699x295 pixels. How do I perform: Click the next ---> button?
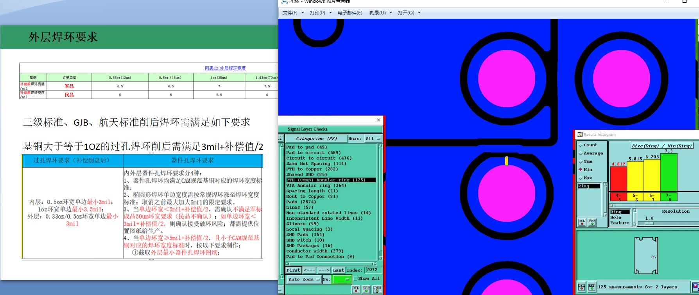tap(324, 270)
